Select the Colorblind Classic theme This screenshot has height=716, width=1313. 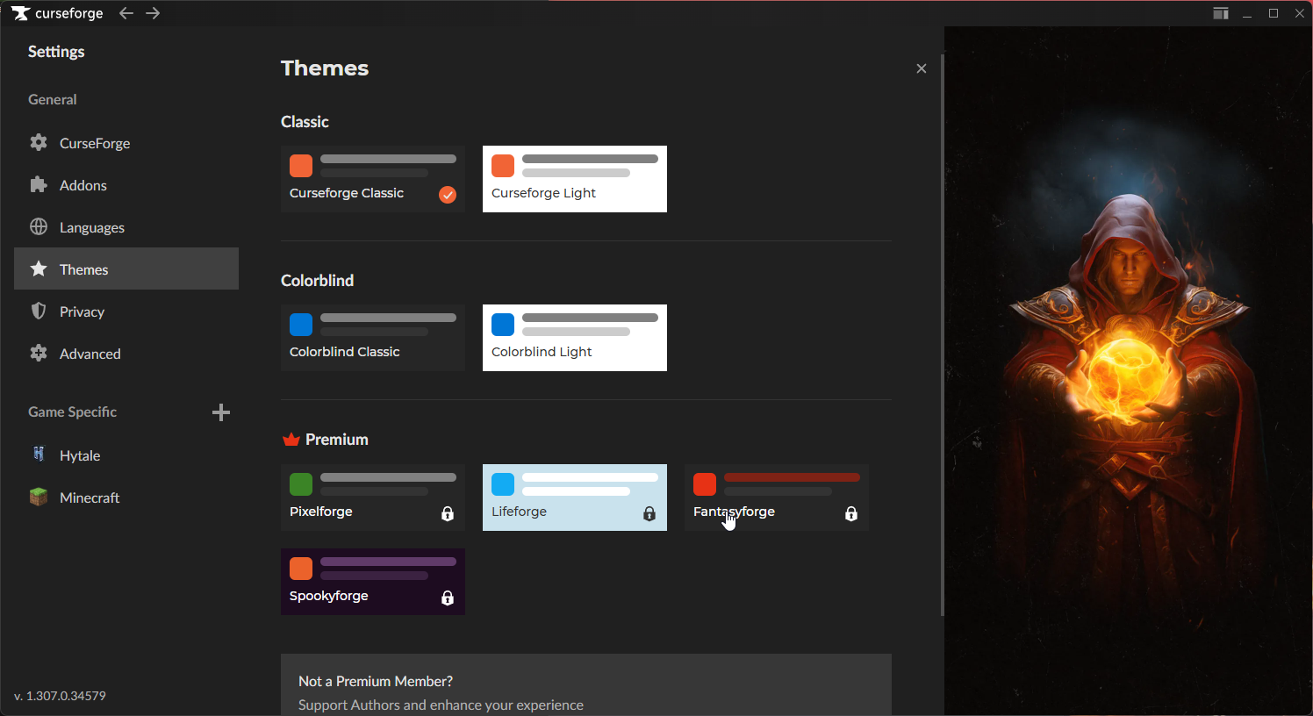pos(373,338)
